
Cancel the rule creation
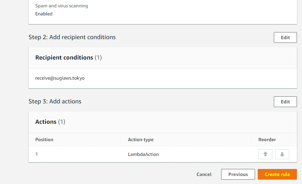point(204,174)
